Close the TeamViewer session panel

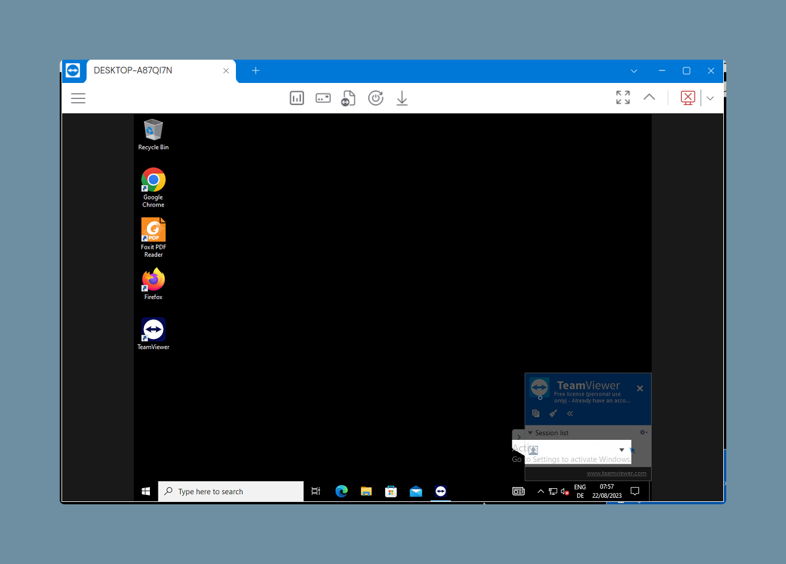click(640, 389)
